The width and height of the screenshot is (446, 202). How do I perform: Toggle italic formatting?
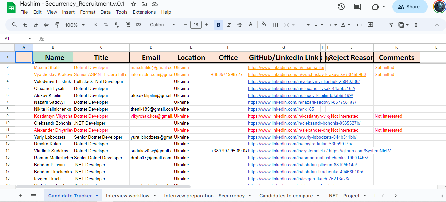click(x=229, y=25)
